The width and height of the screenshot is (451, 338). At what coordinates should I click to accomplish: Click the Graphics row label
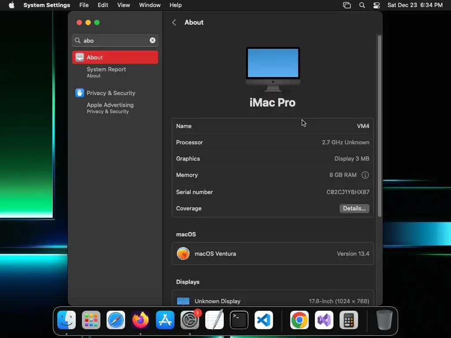[188, 158]
